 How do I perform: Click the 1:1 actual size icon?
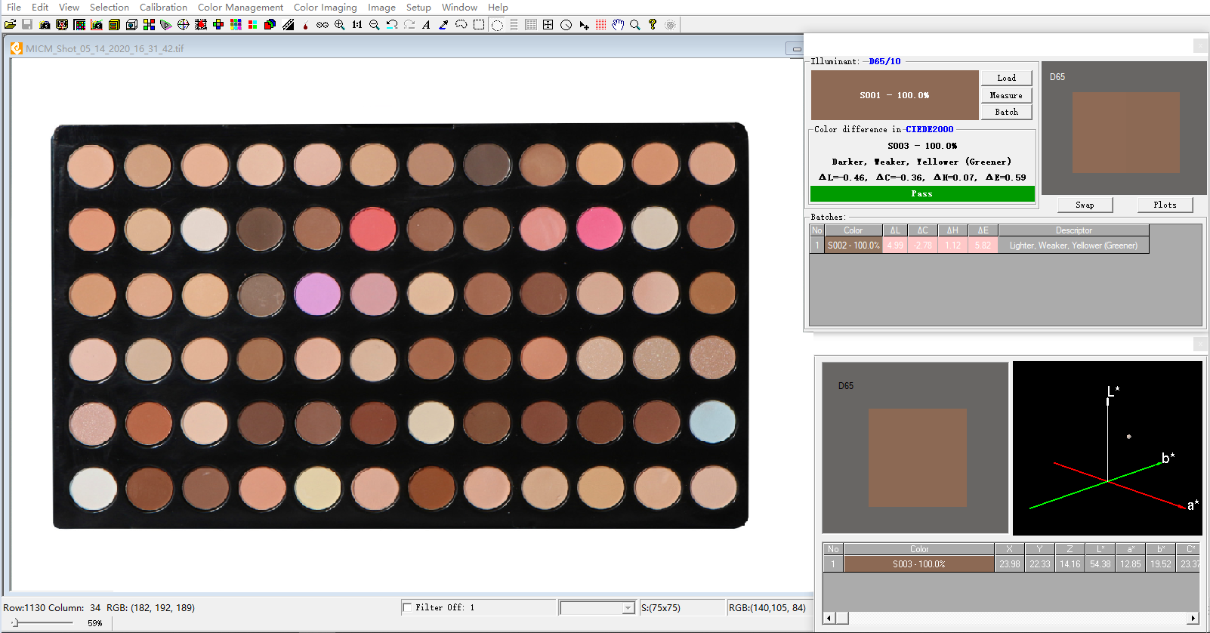coord(357,24)
